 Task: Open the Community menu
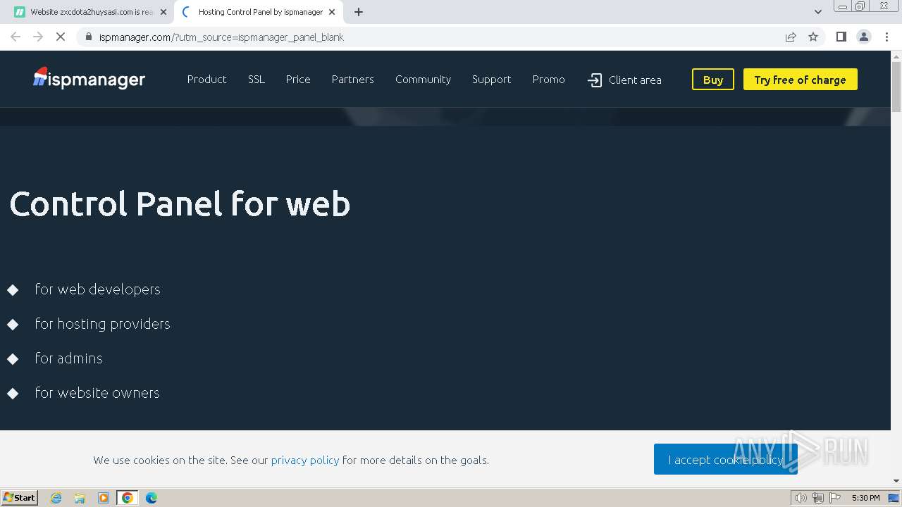(x=423, y=80)
